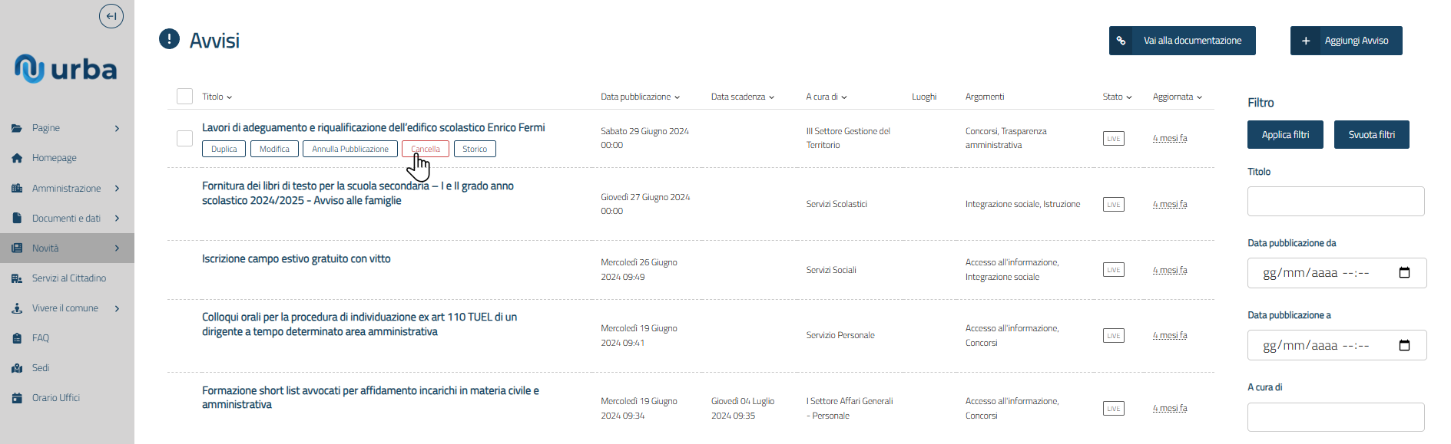Expand the Amministrazione submenu arrow
Viewport: 1451px width, 444px height.
(117, 189)
